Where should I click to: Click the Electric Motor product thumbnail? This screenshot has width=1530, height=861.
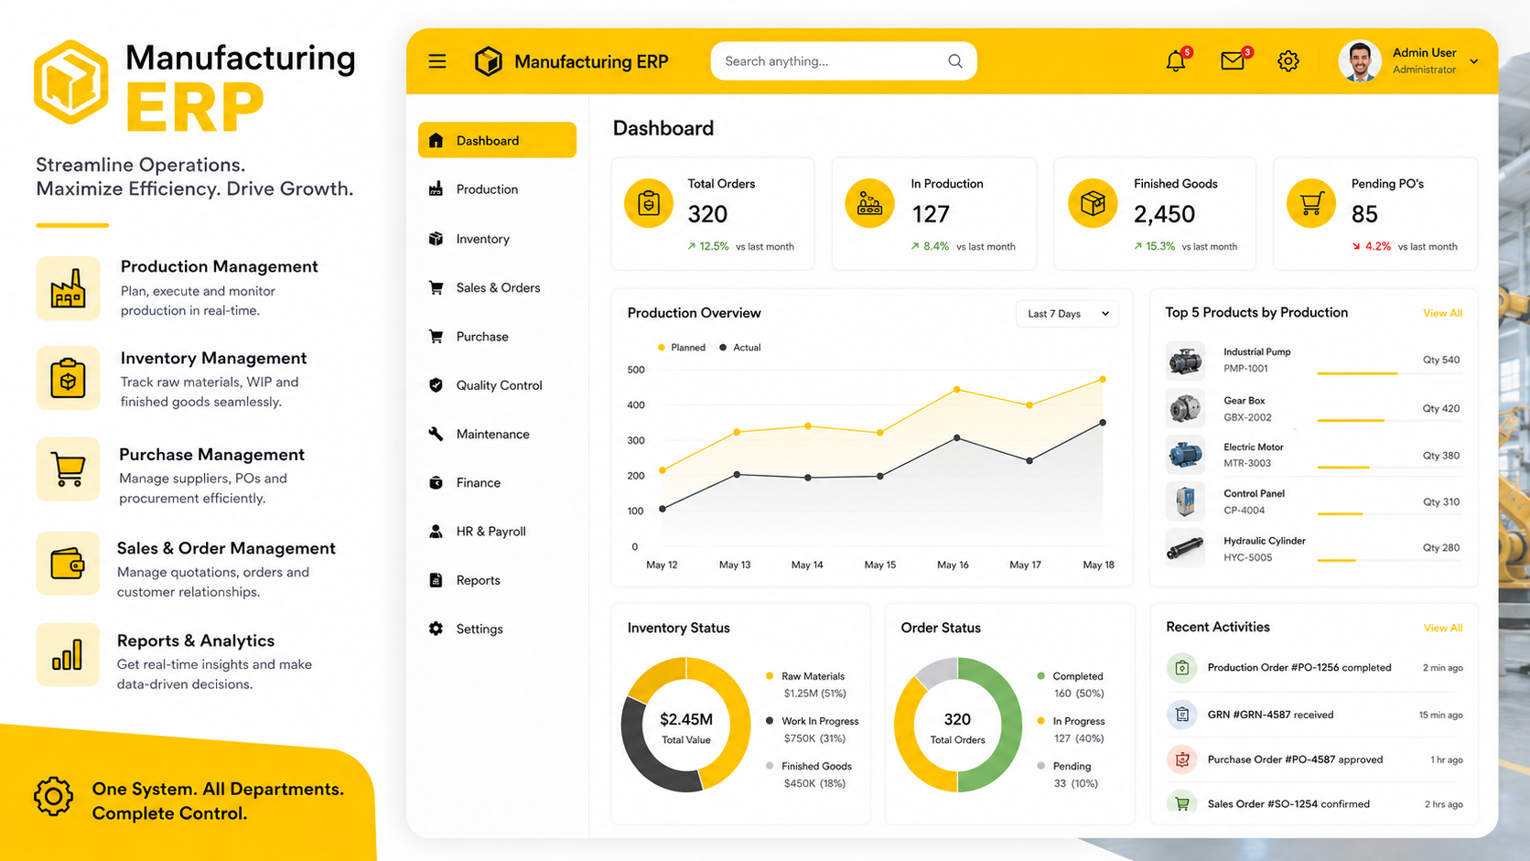pyautogui.click(x=1185, y=455)
